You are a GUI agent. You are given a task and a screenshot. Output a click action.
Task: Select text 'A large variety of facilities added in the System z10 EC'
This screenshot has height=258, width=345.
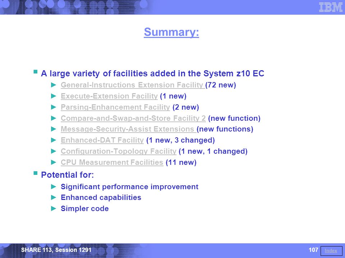point(152,73)
